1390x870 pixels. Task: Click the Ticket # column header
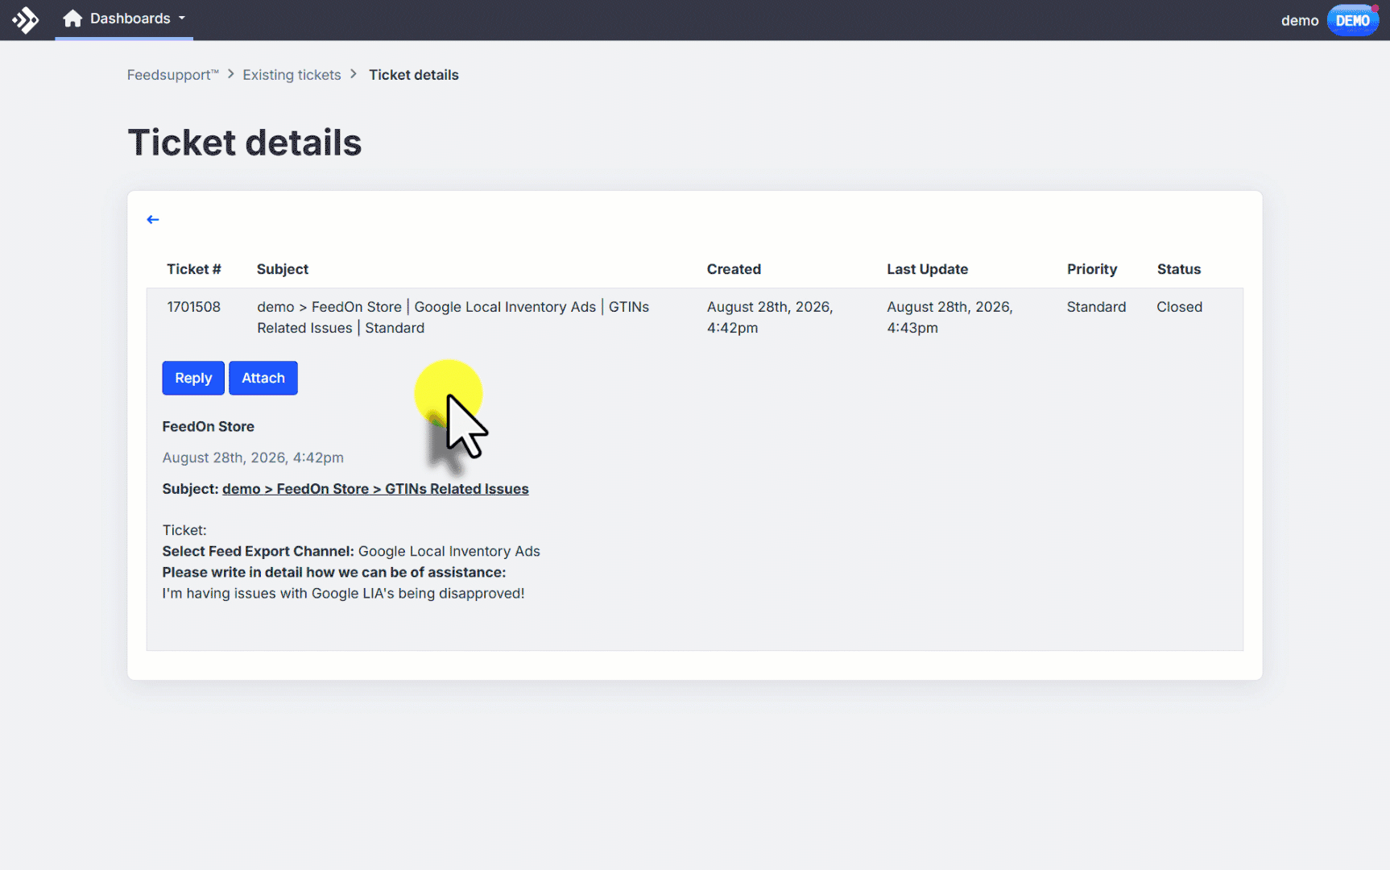194,269
